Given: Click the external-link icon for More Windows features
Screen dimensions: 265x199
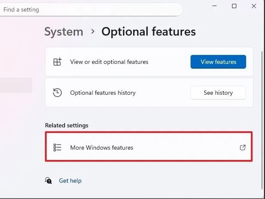Looking at the screenshot, I should (x=243, y=148).
